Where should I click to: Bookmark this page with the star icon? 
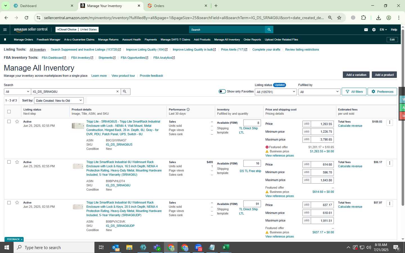click(x=339, y=18)
